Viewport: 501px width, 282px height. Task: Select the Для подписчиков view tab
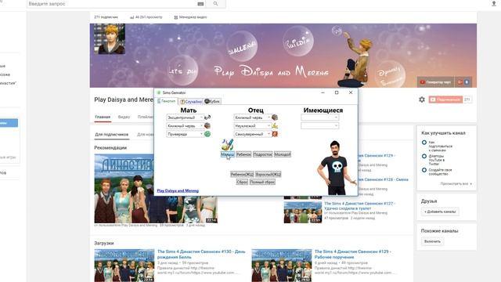111,135
